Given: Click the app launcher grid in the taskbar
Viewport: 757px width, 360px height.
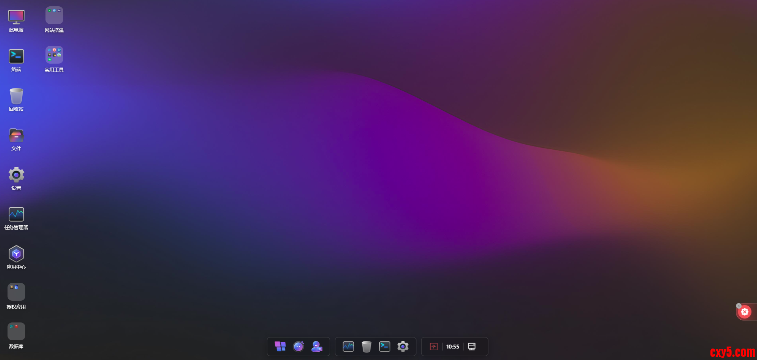Looking at the screenshot, I should point(281,346).
